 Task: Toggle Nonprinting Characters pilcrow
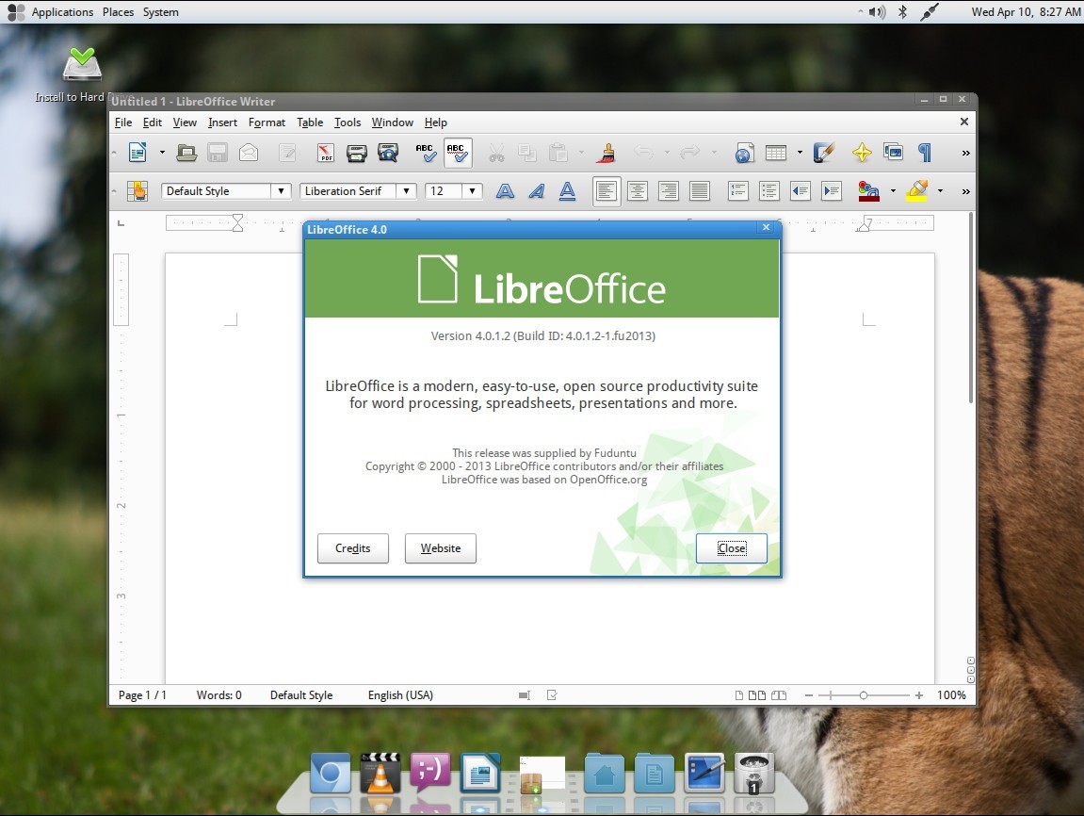coord(924,152)
